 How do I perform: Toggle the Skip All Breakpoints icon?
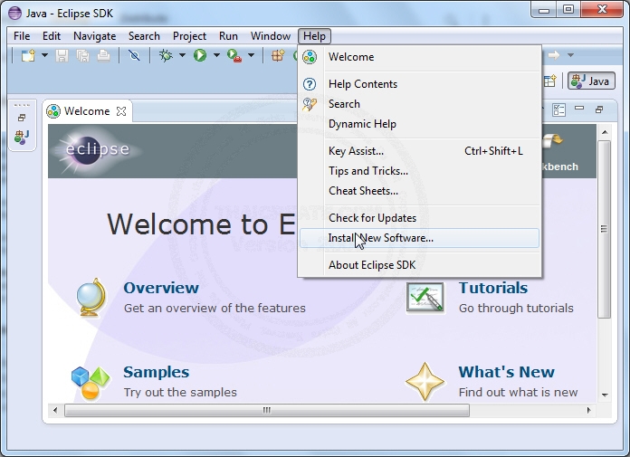click(x=134, y=55)
